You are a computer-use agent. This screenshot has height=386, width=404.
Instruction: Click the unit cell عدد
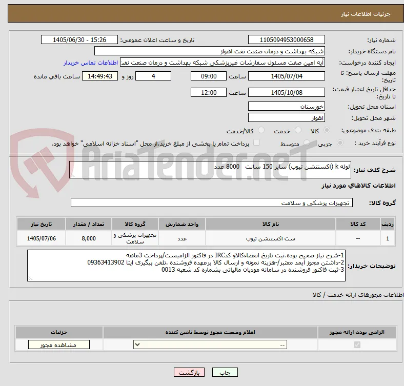tap(182, 238)
